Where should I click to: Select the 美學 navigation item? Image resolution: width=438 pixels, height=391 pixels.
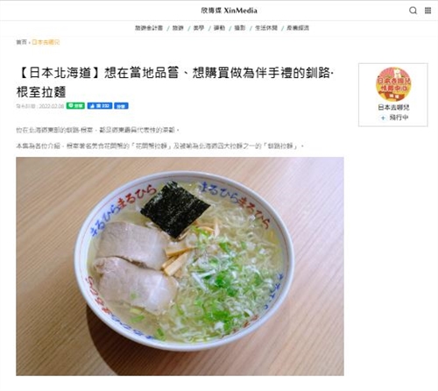click(199, 28)
